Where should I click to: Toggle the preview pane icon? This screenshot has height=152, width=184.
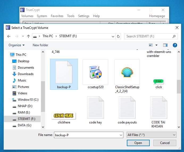pyautogui.click(x=165, y=45)
